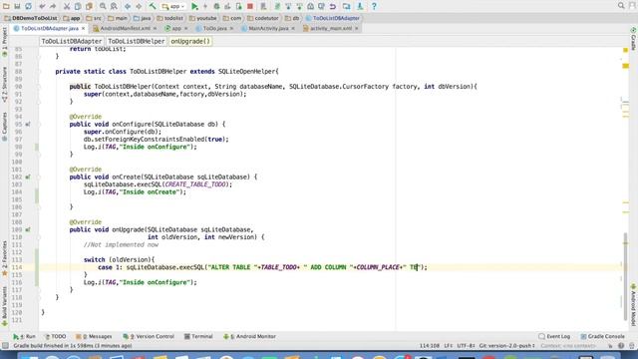Click the override gutter icon beside onUpgrade
Viewport: 638px width, 359px height.
(28, 229)
